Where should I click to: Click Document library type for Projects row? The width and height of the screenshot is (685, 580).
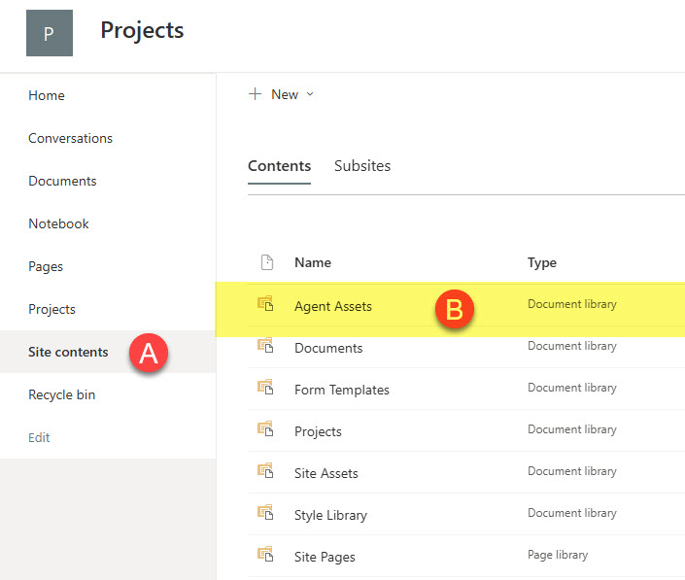572,429
